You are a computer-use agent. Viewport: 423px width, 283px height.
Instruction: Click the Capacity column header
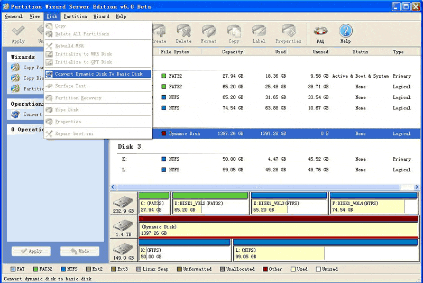(223, 51)
